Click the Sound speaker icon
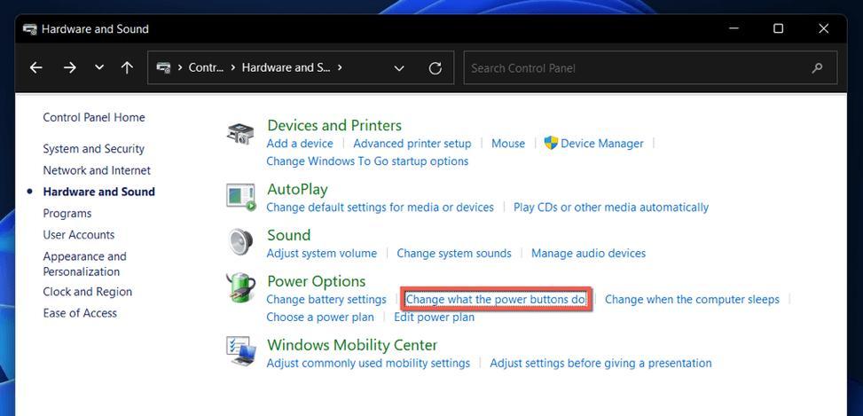Viewport: 863px width, 416px height. pyautogui.click(x=240, y=242)
